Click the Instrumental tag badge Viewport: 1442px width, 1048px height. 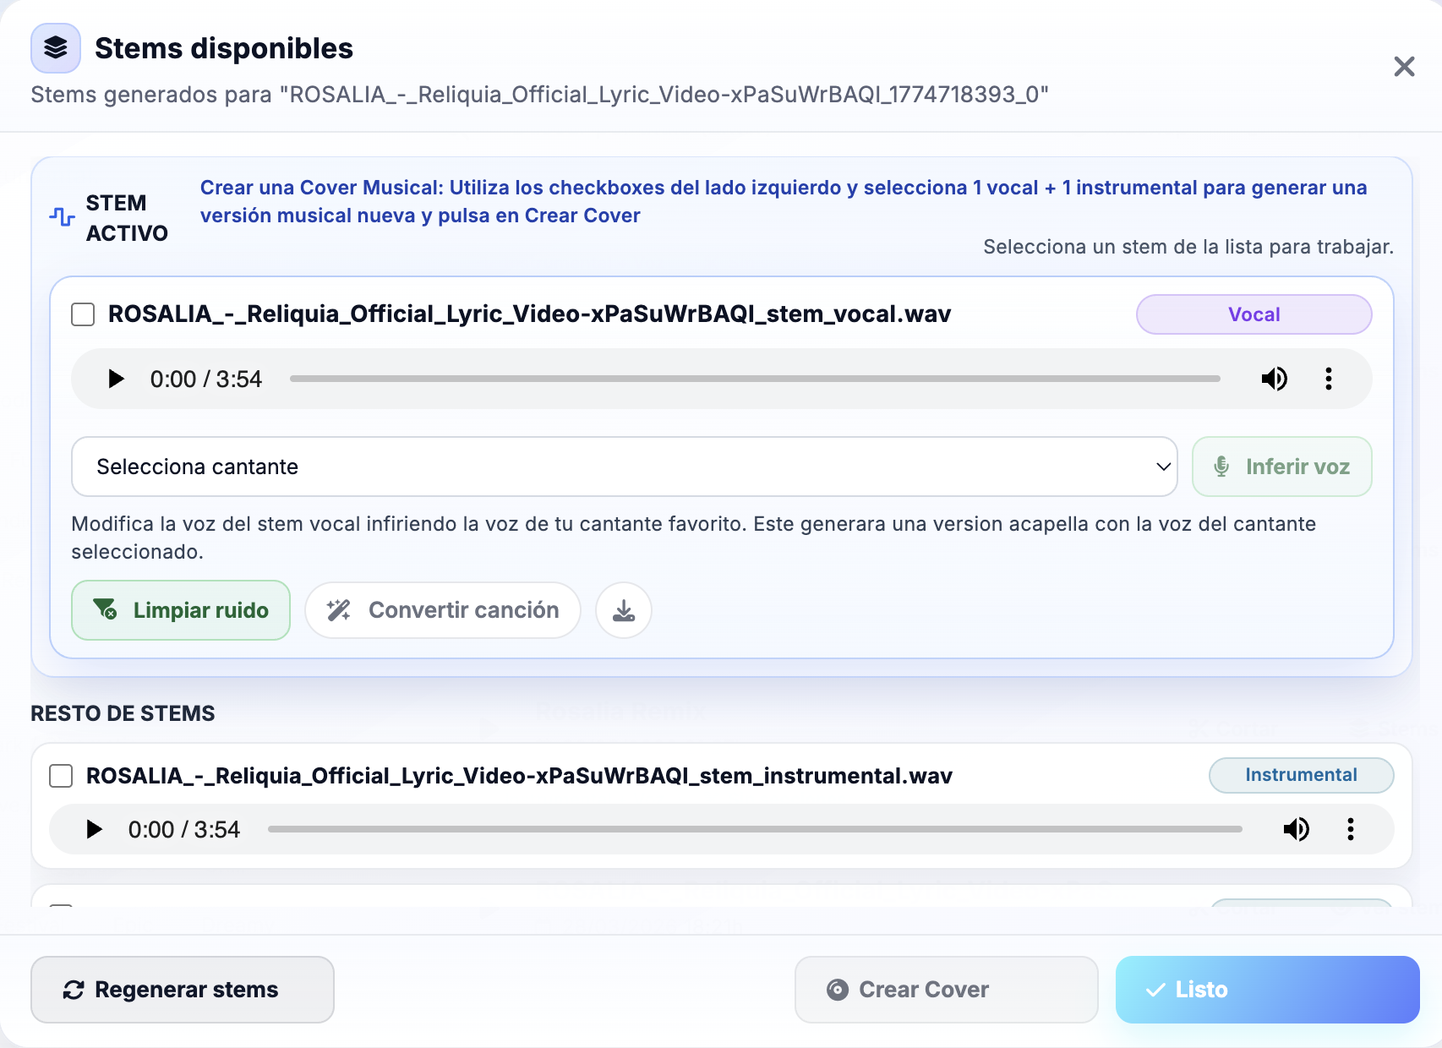tap(1301, 775)
